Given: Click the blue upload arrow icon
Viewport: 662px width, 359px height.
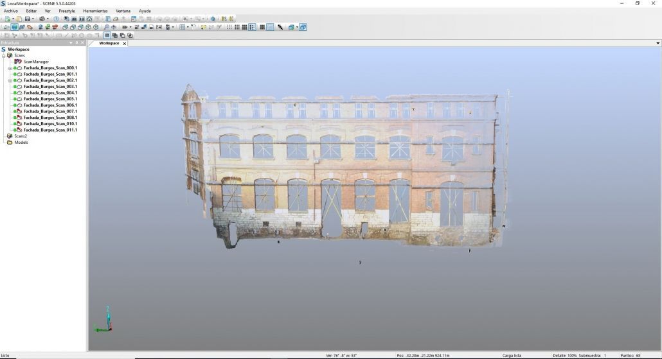Looking at the screenshot, I should (x=40, y=27).
